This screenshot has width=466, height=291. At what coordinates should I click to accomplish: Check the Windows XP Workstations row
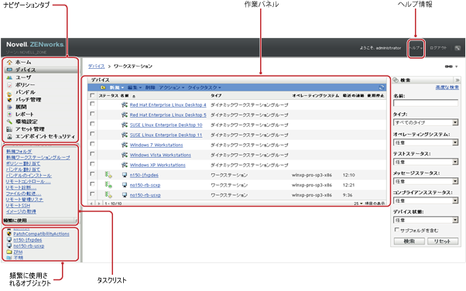point(92,164)
